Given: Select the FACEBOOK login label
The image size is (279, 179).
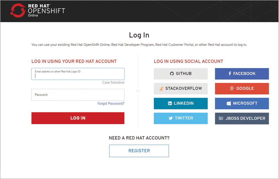Looking at the screenshot, I should click(x=244, y=74).
